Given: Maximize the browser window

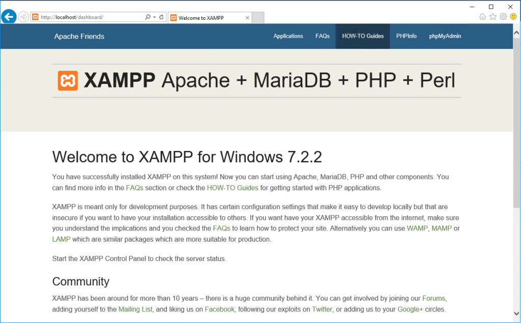Looking at the screenshot, I should click(491, 7).
